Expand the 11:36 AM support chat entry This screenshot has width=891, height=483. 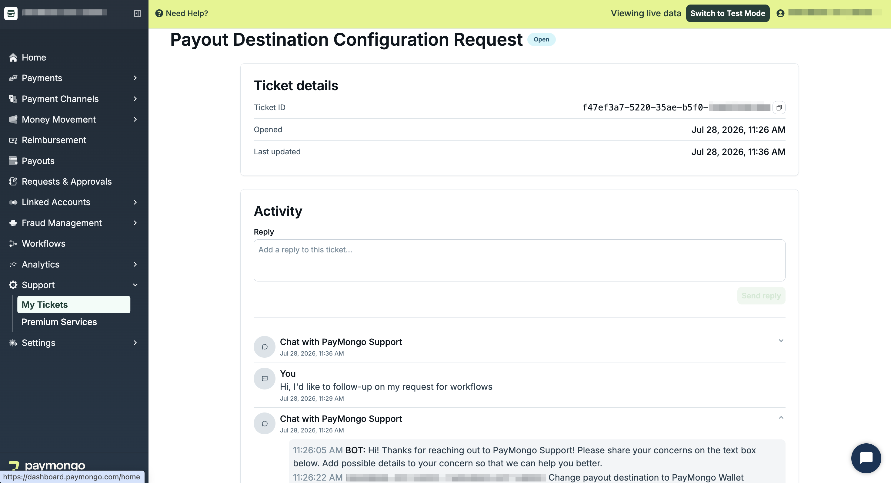[781, 341]
